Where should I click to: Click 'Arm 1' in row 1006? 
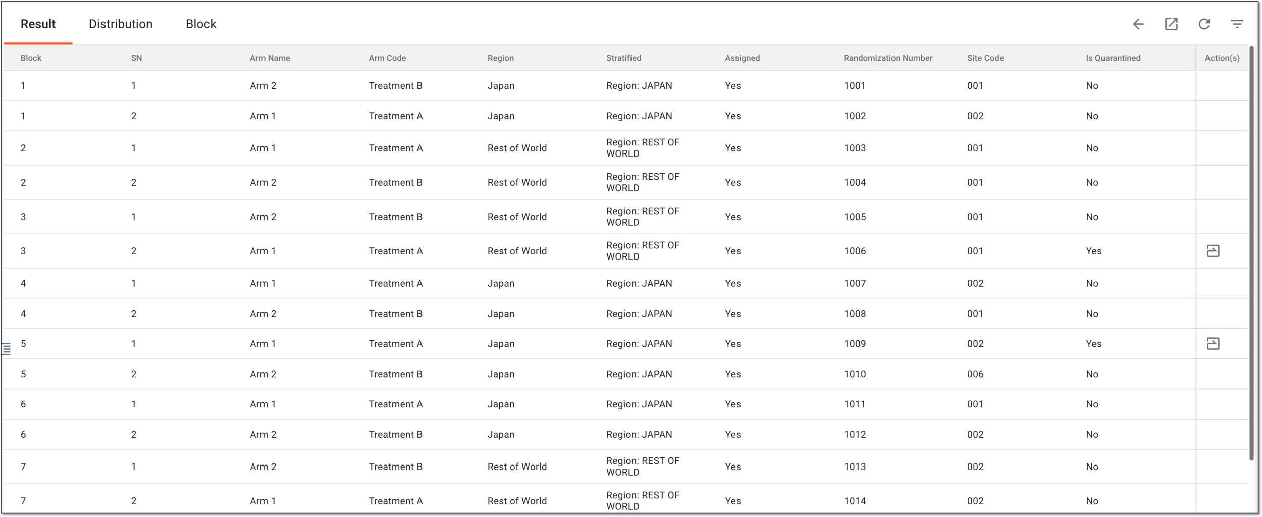[x=262, y=251]
